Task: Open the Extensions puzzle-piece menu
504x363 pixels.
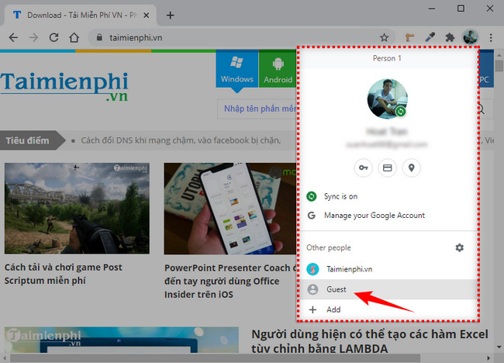Action: (x=450, y=37)
